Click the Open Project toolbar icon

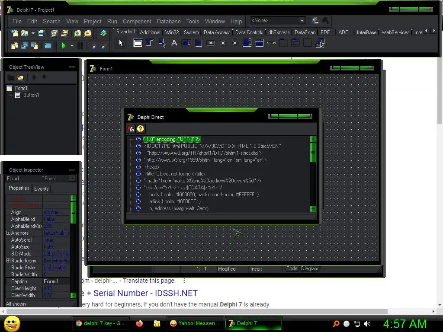tap(65, 33)
